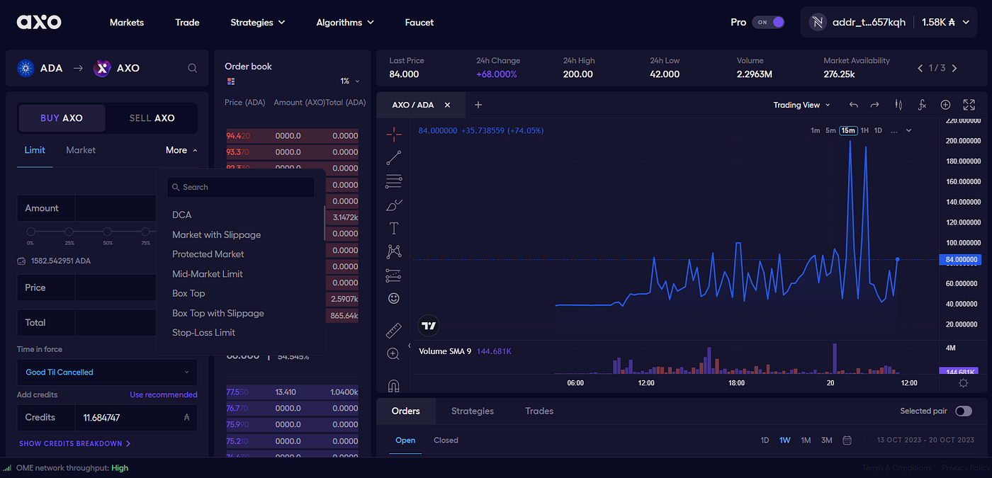Search order types input field
Viewport: 992px width, 478px height.
pyautogui.click(x=241, y=187)
